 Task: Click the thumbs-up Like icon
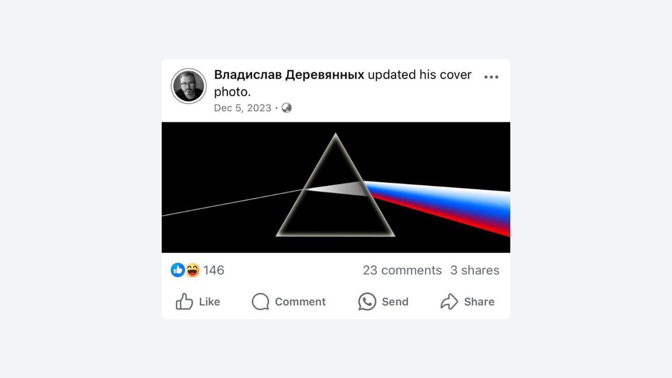(x=184, y=301)
